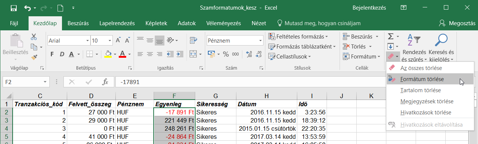Toggle bold formatting (F)

click(x=52, y=54)
